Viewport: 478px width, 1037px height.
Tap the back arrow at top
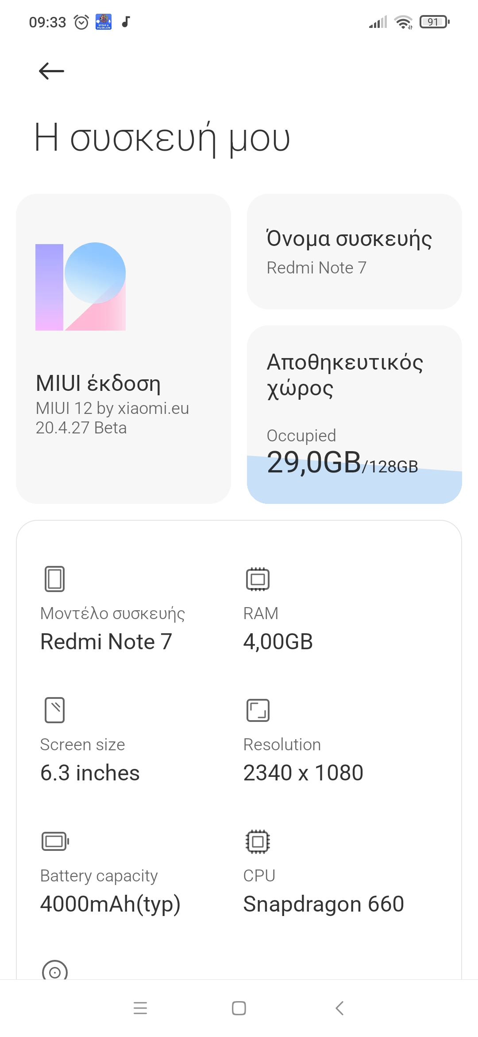pyautogui.click(x=51, y=71)
